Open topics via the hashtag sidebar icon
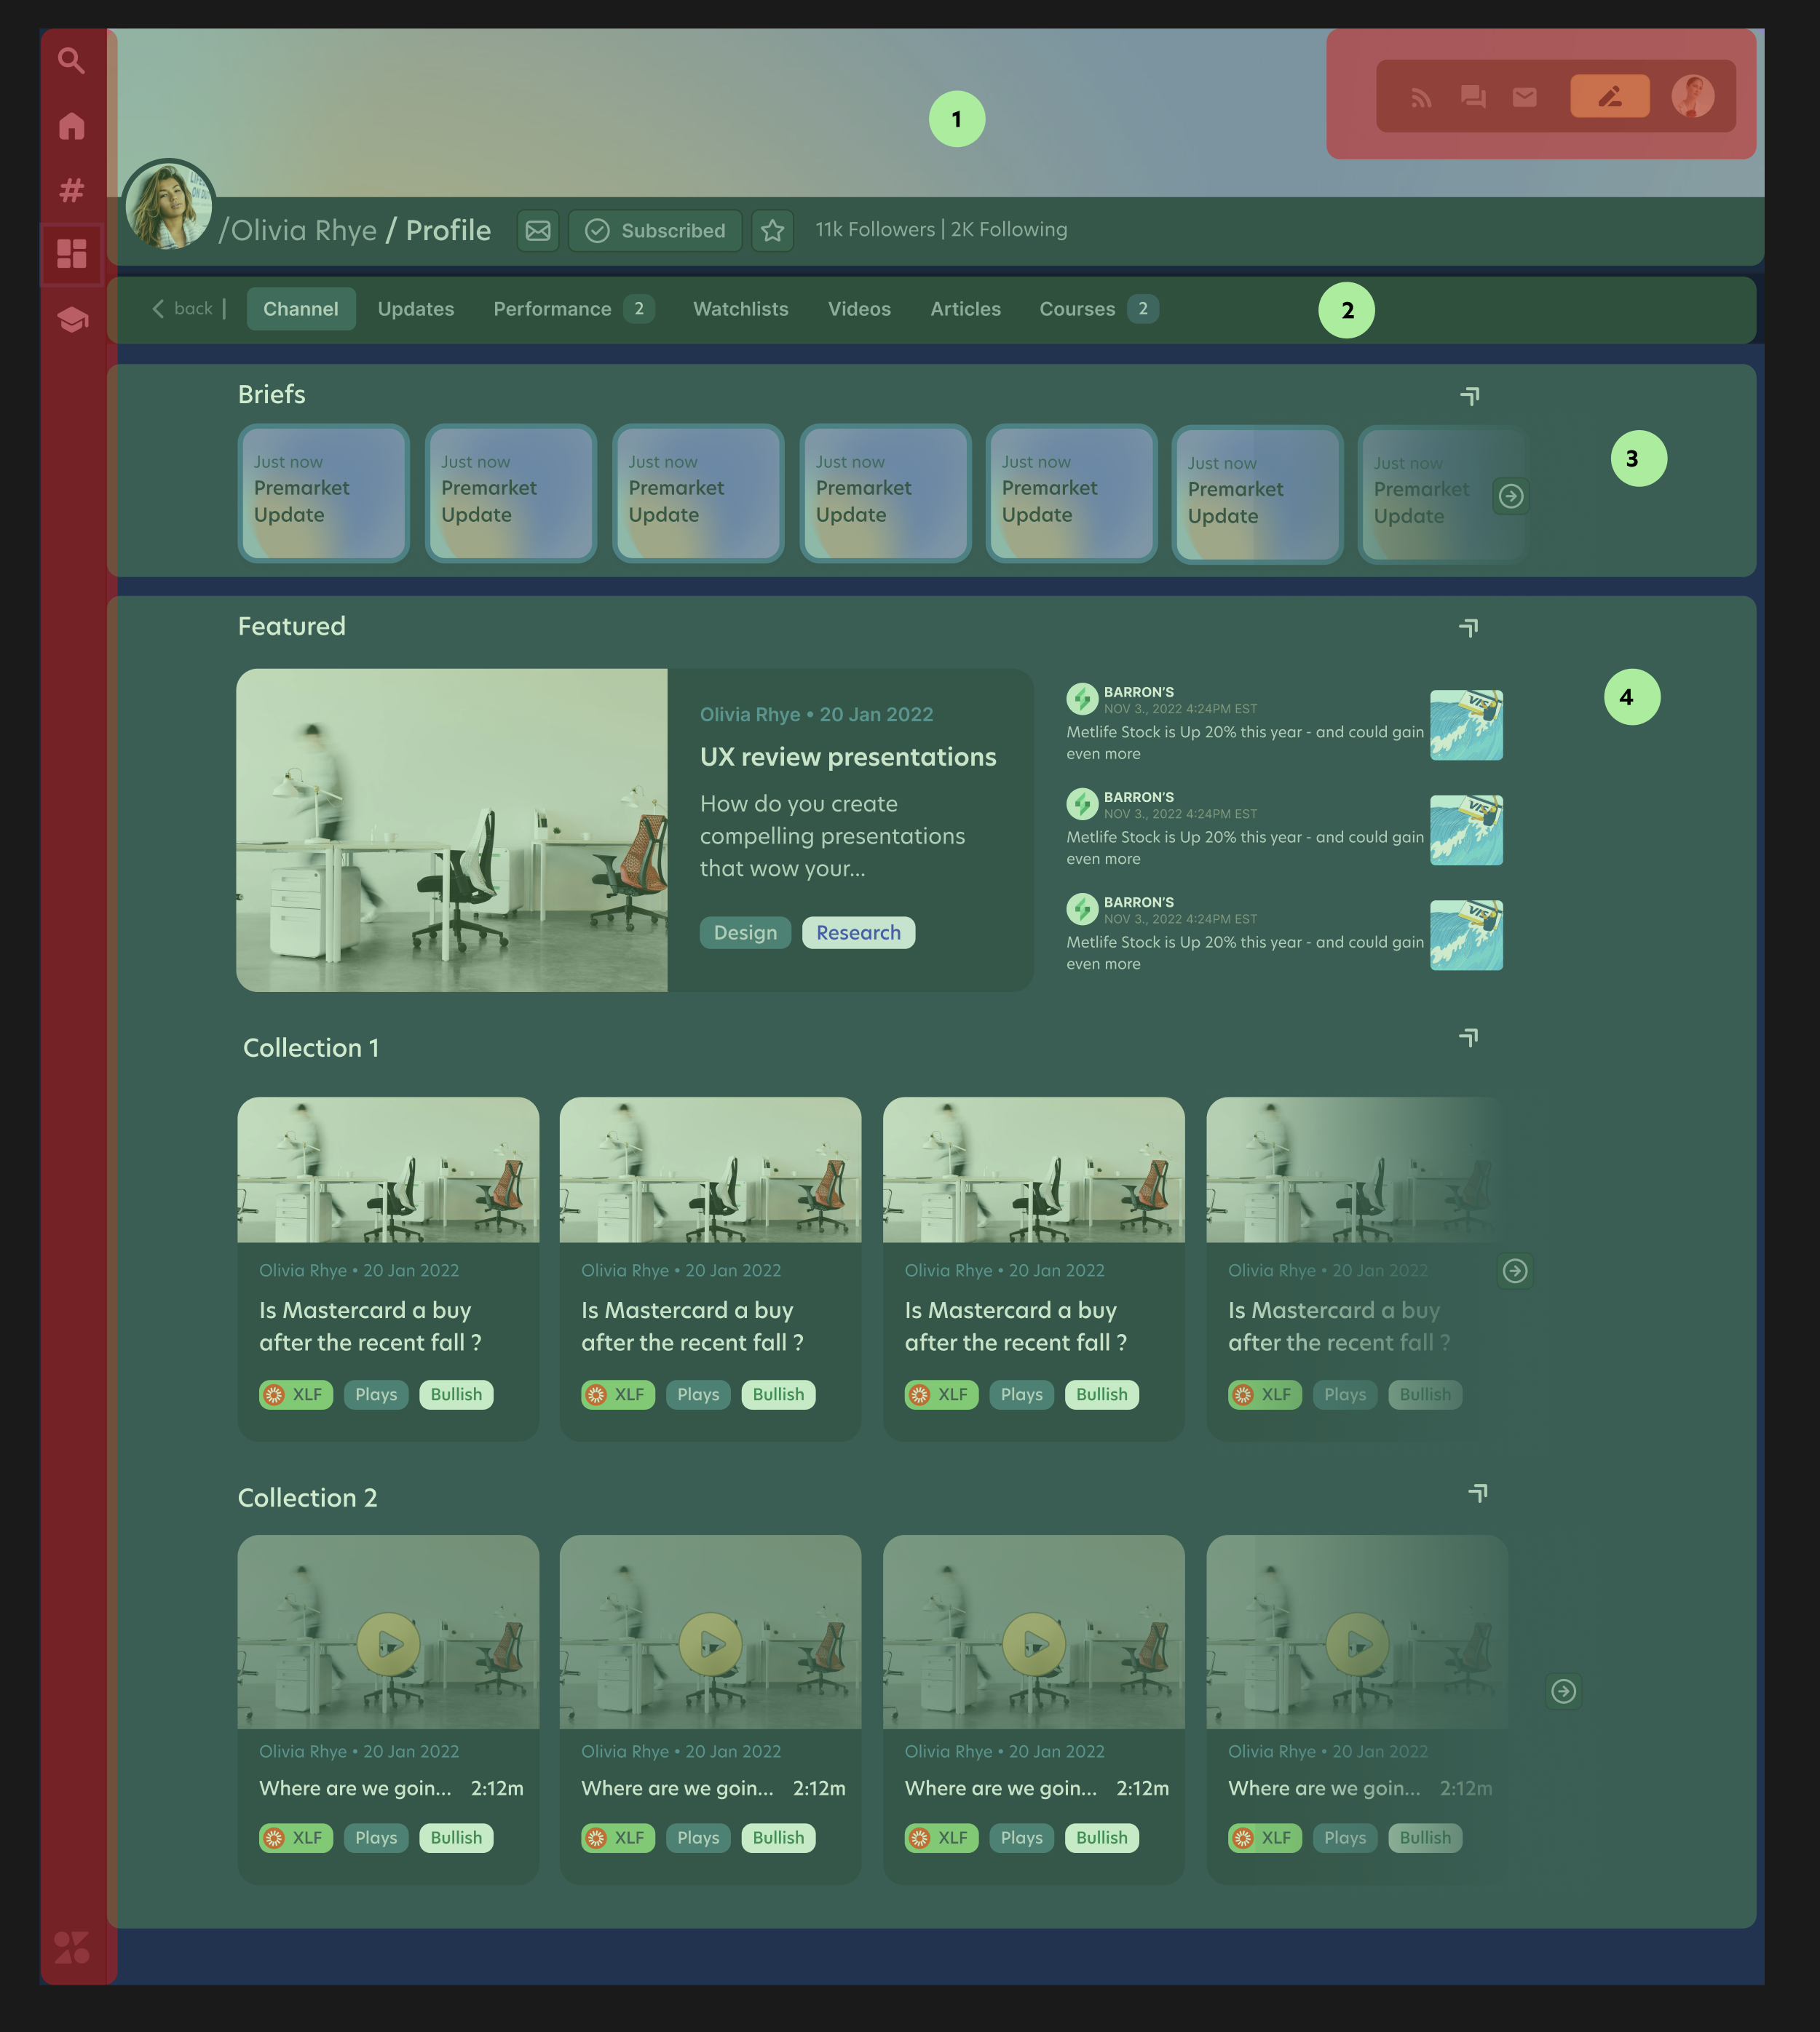This screenshot has width=1820, height=2032. click(x=71, y=189)
